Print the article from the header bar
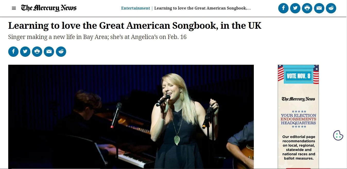Image resolution: width=347 pixels, height=169 pixels. [307, 8]
